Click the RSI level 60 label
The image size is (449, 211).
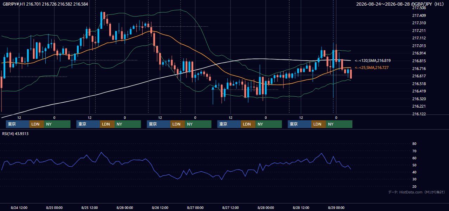tap(414, 158)
